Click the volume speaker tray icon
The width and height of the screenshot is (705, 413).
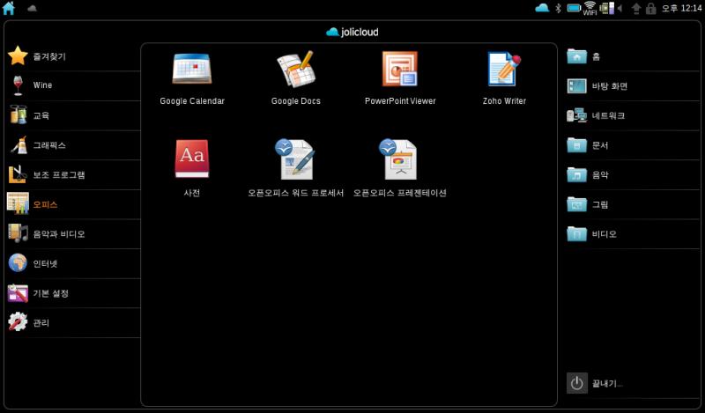[x=620, y=8]
